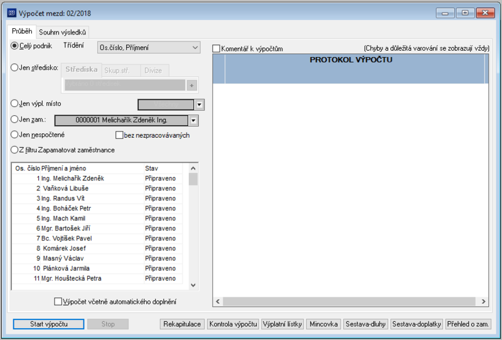
Task: Open the Sestava-doplatky report
Action: click(x=417, y=324)
